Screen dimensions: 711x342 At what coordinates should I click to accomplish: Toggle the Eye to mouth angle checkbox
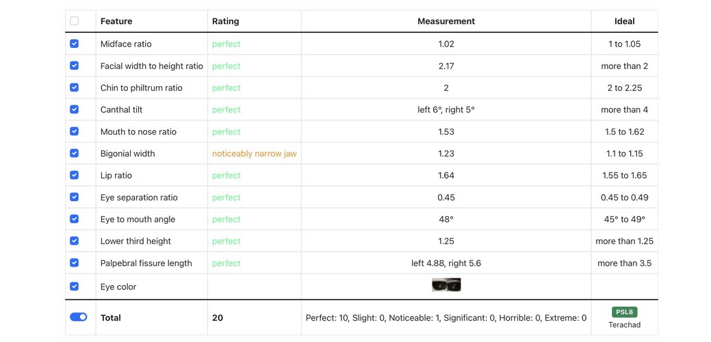click(74, 219)
